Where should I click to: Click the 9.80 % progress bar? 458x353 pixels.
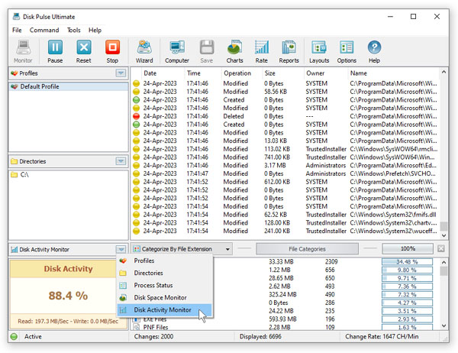tap(407, 270)
